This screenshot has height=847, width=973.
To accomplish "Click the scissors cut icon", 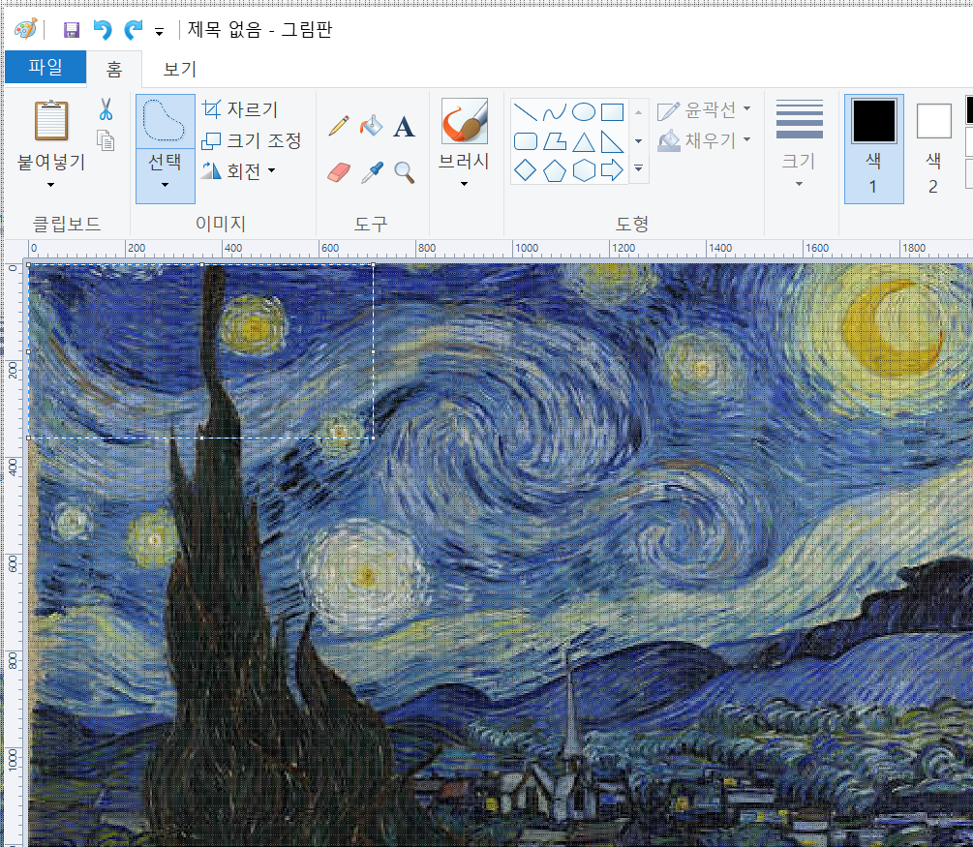I will (x=106, y=109).
